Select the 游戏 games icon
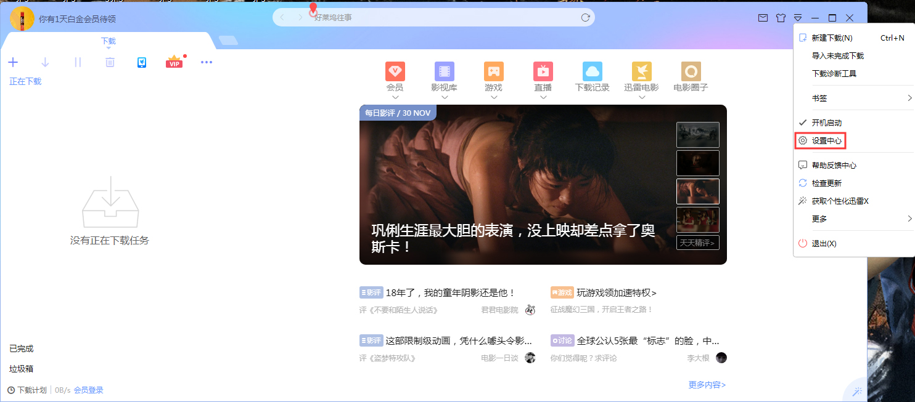This screenshot has width=915, height=402. (x=493, y=72)
